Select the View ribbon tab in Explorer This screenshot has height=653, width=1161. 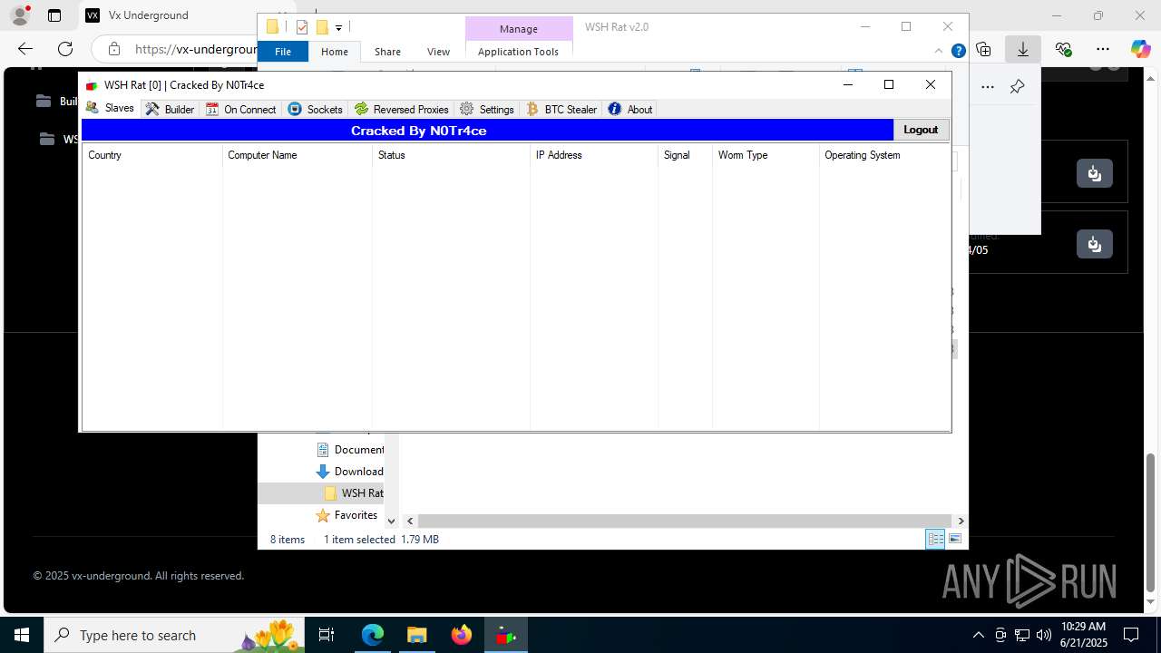(438, 52)
